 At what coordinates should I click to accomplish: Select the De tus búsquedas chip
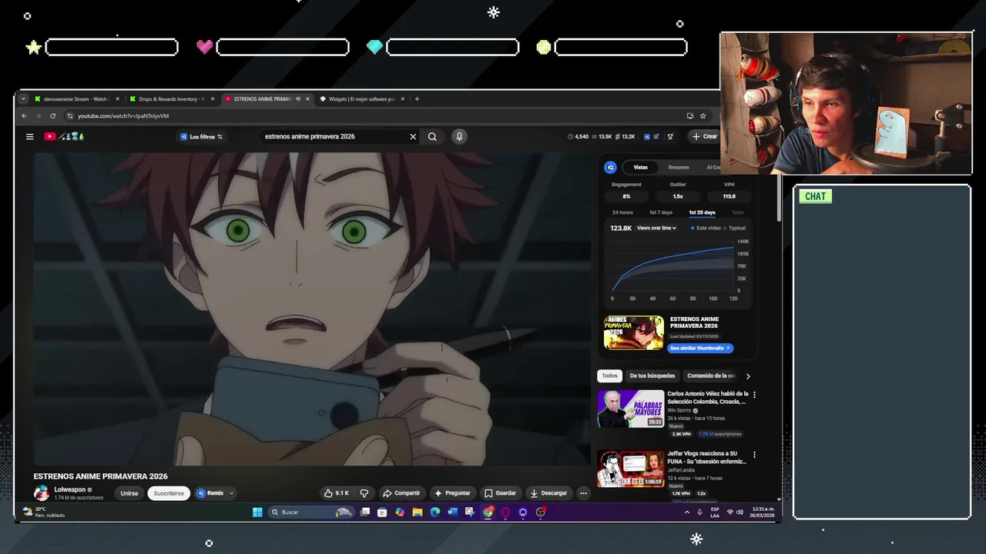coord(652,375)
